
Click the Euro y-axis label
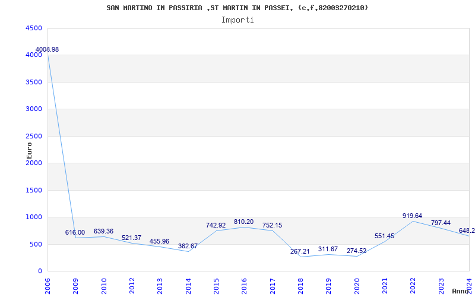pyautogui.click(x=29, y=150)
